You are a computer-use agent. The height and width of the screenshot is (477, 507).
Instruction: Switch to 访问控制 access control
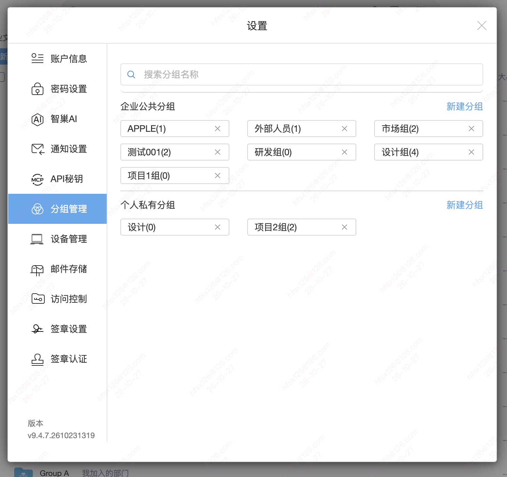(57, 299)
